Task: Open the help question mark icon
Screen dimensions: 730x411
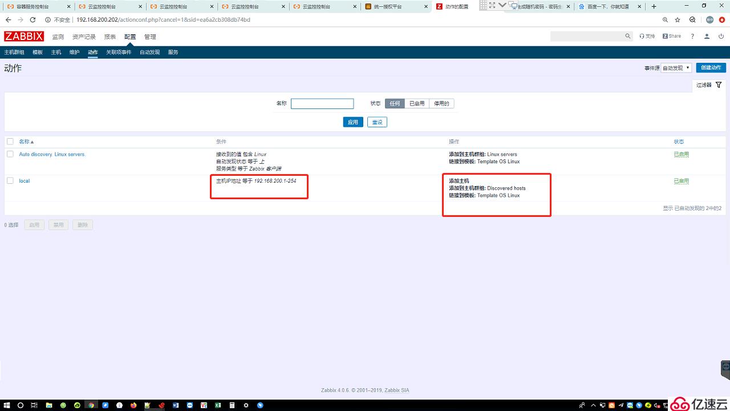Action: (692, 36)
